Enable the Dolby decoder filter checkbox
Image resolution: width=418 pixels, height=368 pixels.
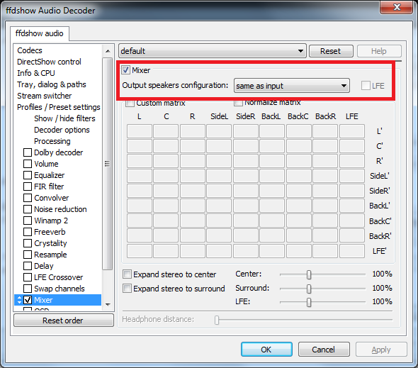click(x=28, y=152)
